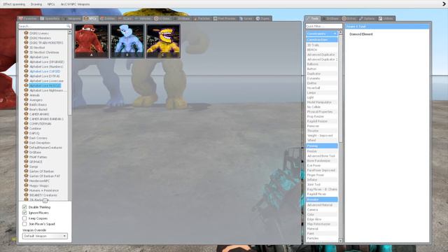
Task: Click inside the Quick Filter field
Action: coord(323,27)
